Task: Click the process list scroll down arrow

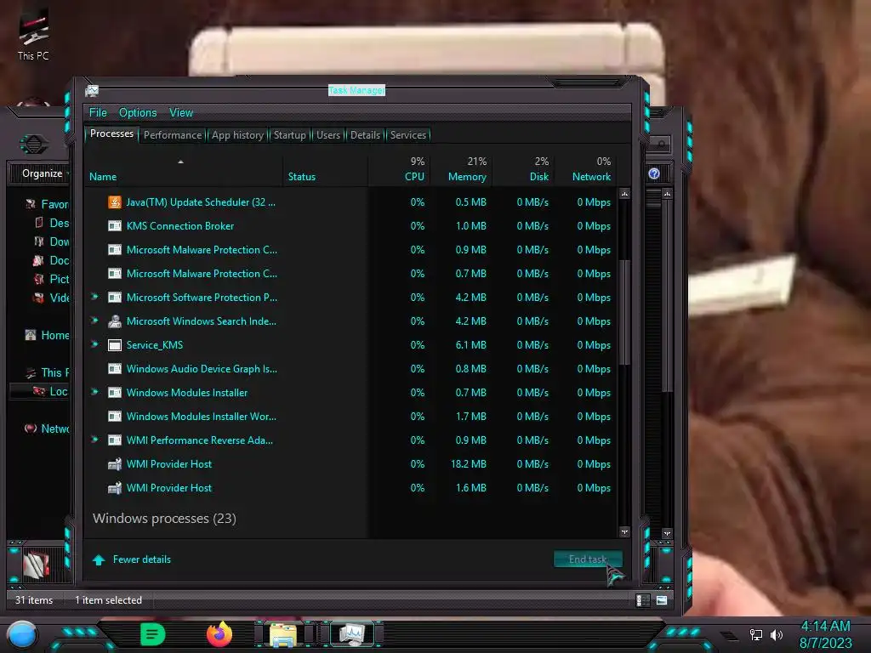Action: point(625,532)
